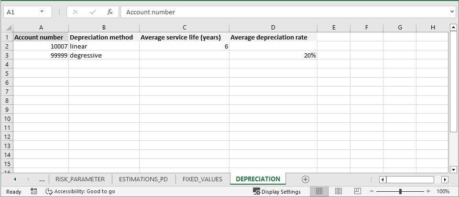Open Insert Function fx dialog
The height and width of the screenshot is (197, 459).
(110, 12)
